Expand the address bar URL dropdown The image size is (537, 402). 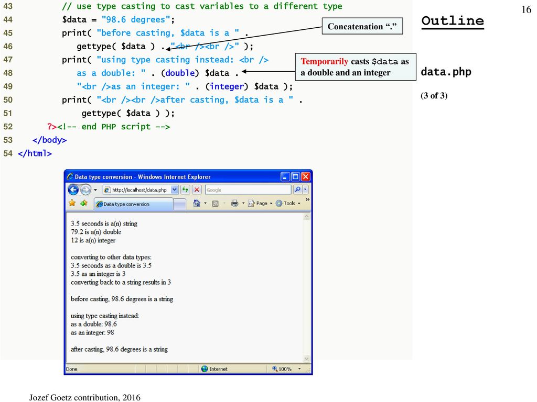click(175, 190)
